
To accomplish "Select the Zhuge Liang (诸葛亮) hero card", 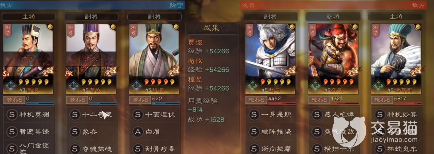I will point(396,59).
